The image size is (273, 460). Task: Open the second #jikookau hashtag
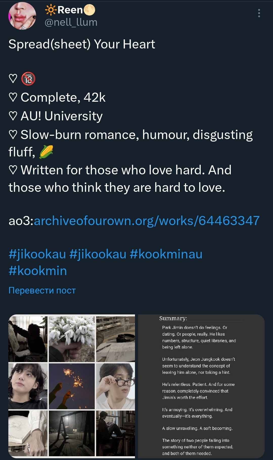tap(98, 254)
